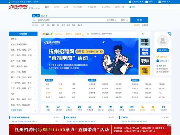The width and height of the screenshot is (180, 135).
Task: Click the gray user avatar picture
Action: pos(163,40)
